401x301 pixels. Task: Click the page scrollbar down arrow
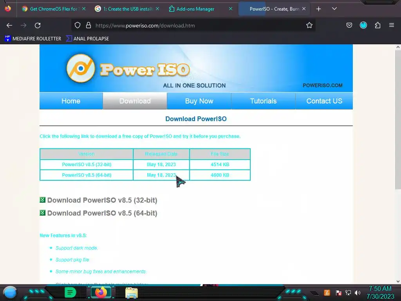[x=398, y=281]
